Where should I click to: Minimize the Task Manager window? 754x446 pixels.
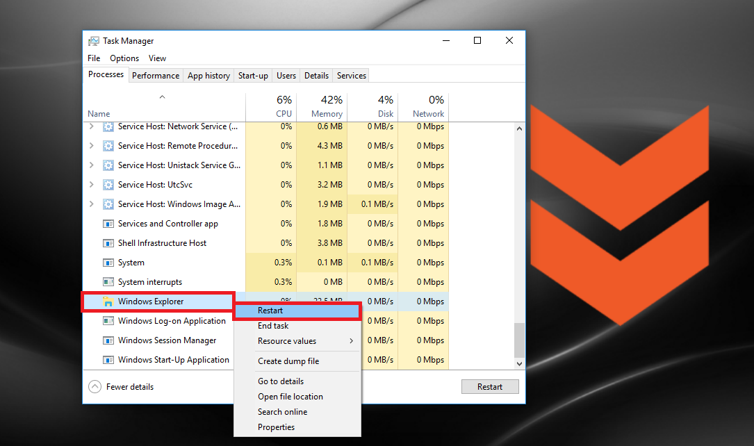coord(446,41)
